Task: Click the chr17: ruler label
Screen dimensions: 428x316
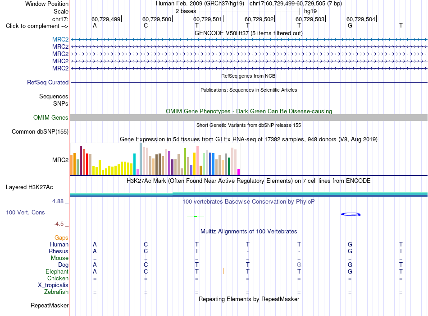Action: (x=60, y=19)
